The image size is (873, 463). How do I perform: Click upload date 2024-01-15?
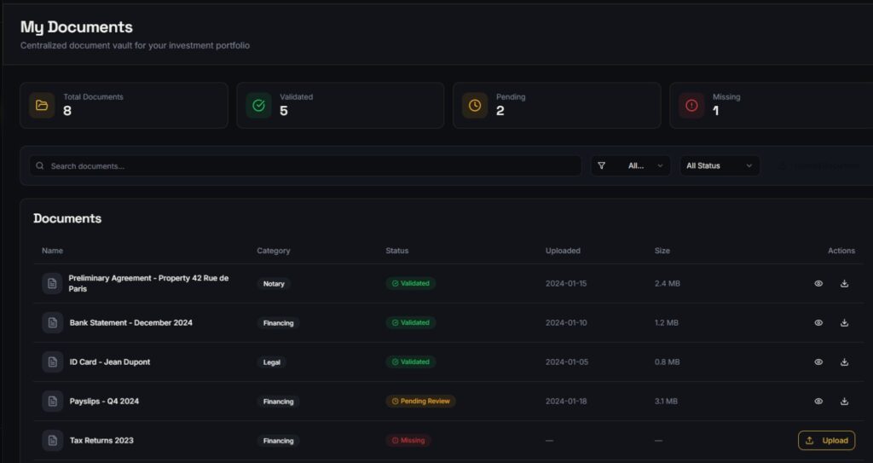tap(566, 284)
